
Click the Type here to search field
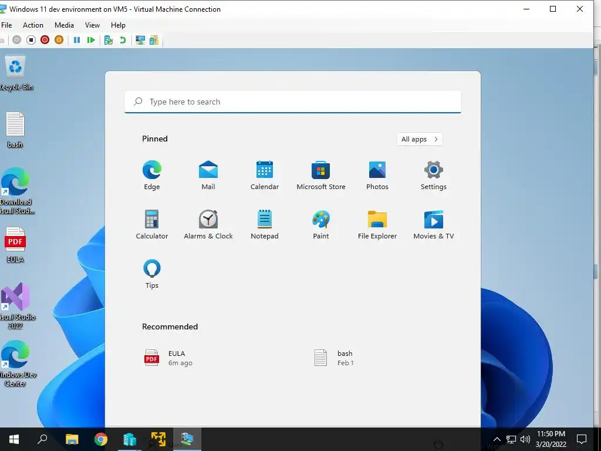click(293, 102)
